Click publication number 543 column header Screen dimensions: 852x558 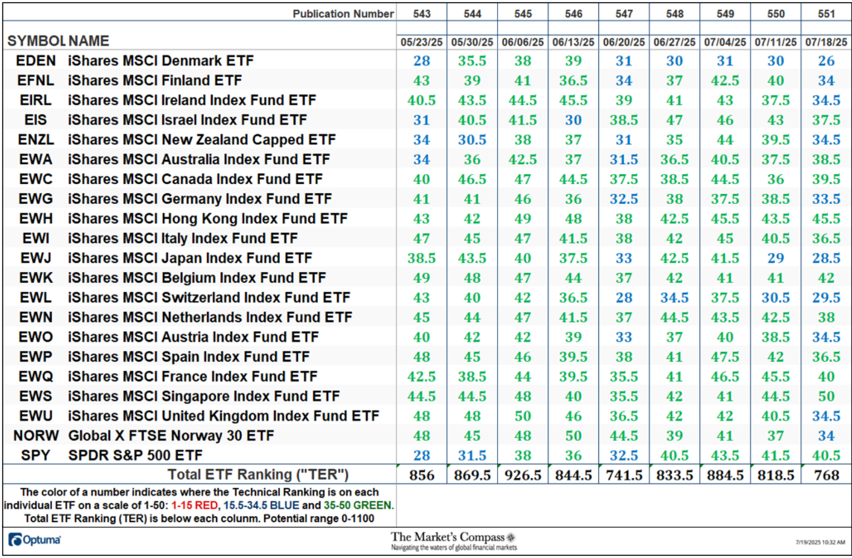422,14
